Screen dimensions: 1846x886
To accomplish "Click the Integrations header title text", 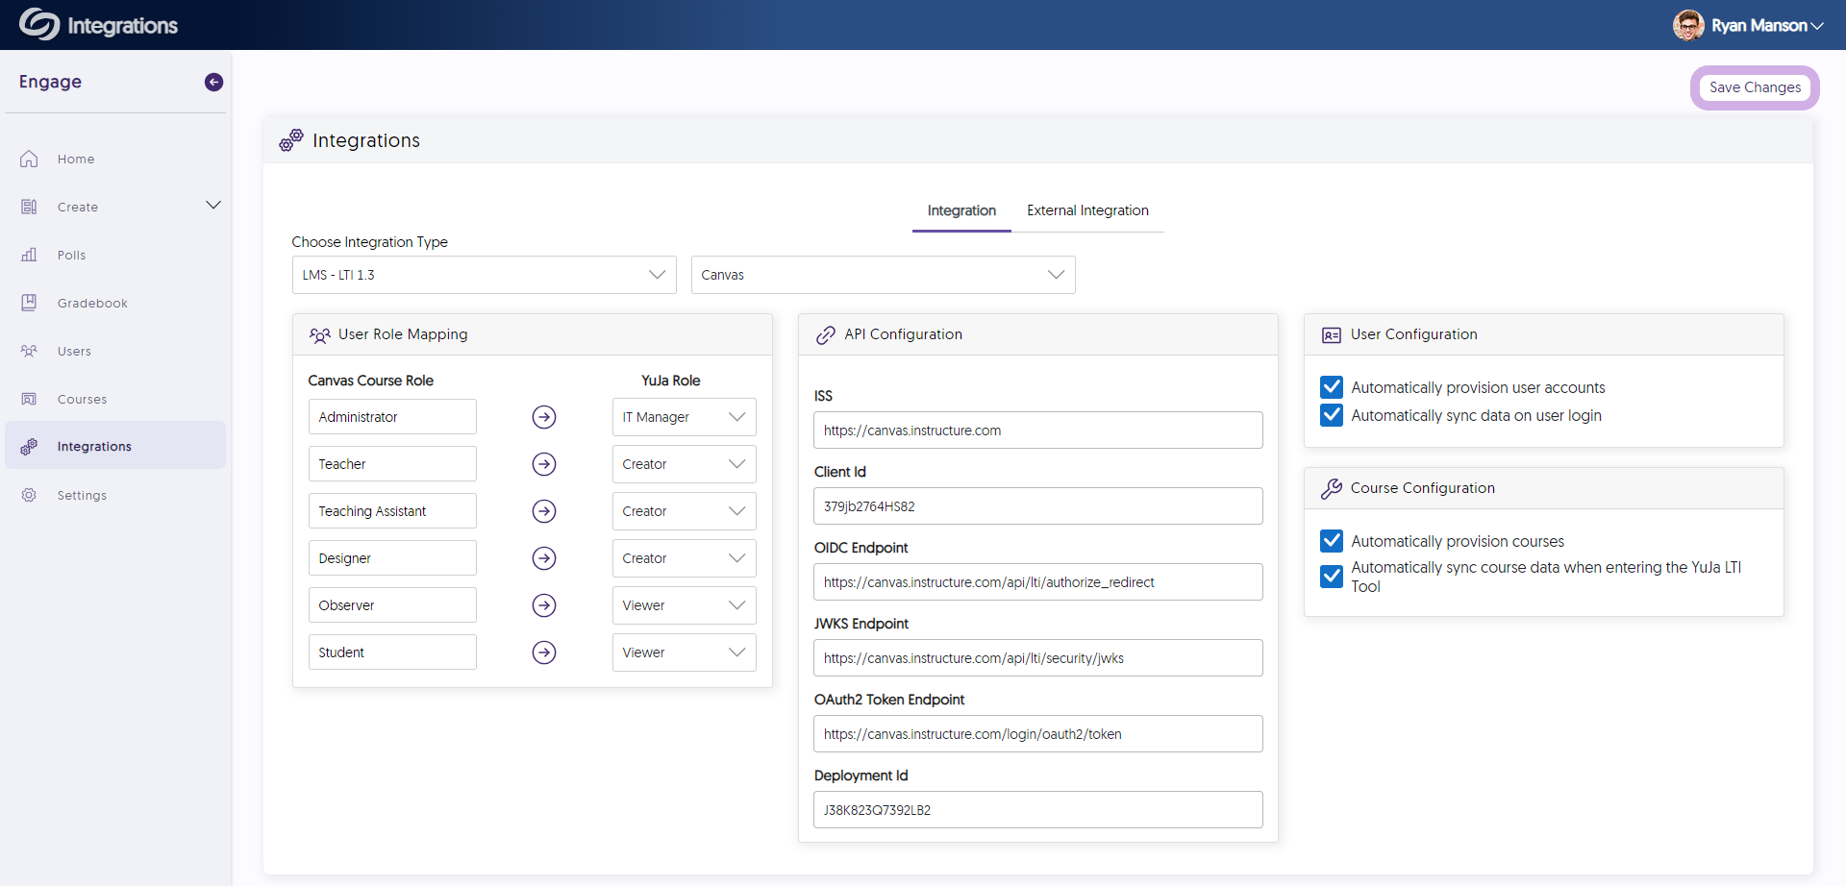I will tap(122, 26).
